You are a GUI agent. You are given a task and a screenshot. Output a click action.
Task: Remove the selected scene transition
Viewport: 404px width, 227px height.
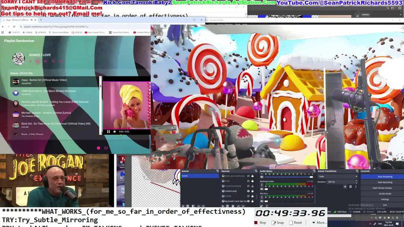350,187
